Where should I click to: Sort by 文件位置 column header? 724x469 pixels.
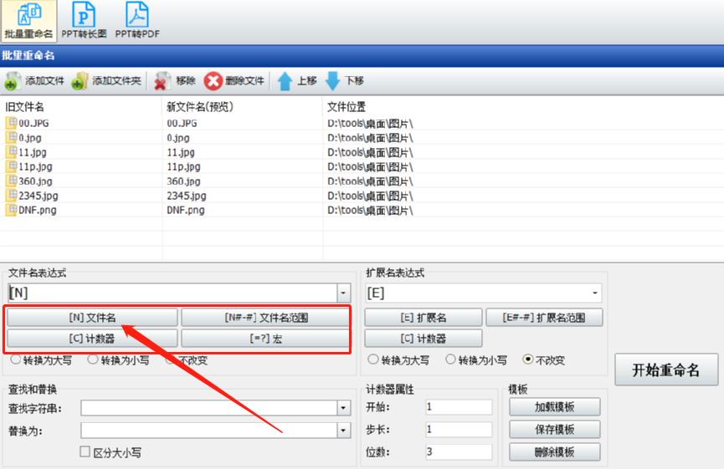347,107
